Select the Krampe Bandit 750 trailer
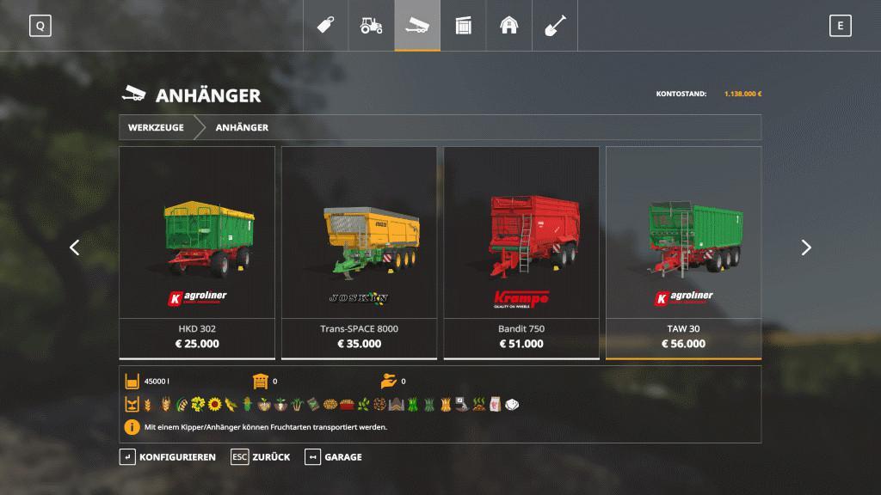The width and height of the screenshot is (881, 495). [521, 253]
